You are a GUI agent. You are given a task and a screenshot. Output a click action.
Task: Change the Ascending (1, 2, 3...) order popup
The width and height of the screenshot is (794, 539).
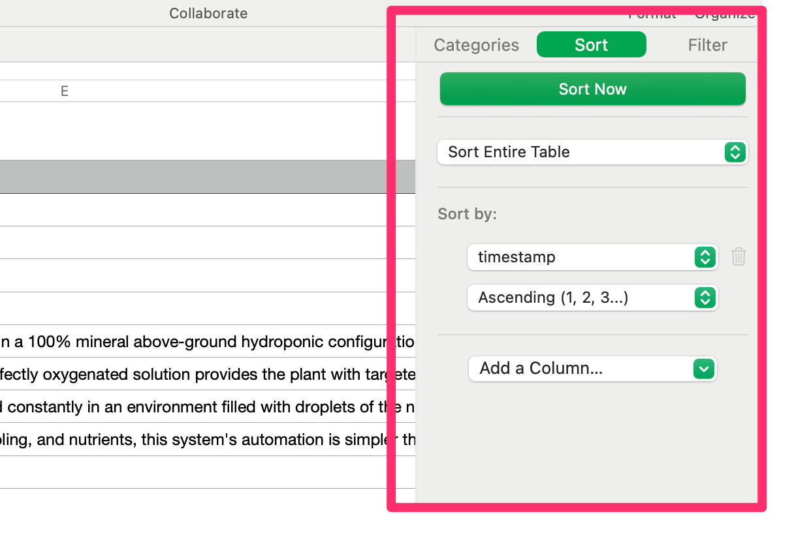click(592, 298)
